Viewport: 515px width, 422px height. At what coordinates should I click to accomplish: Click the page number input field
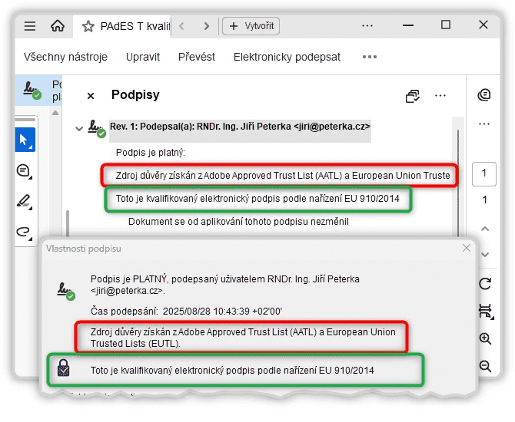click(x=483, y=173)
